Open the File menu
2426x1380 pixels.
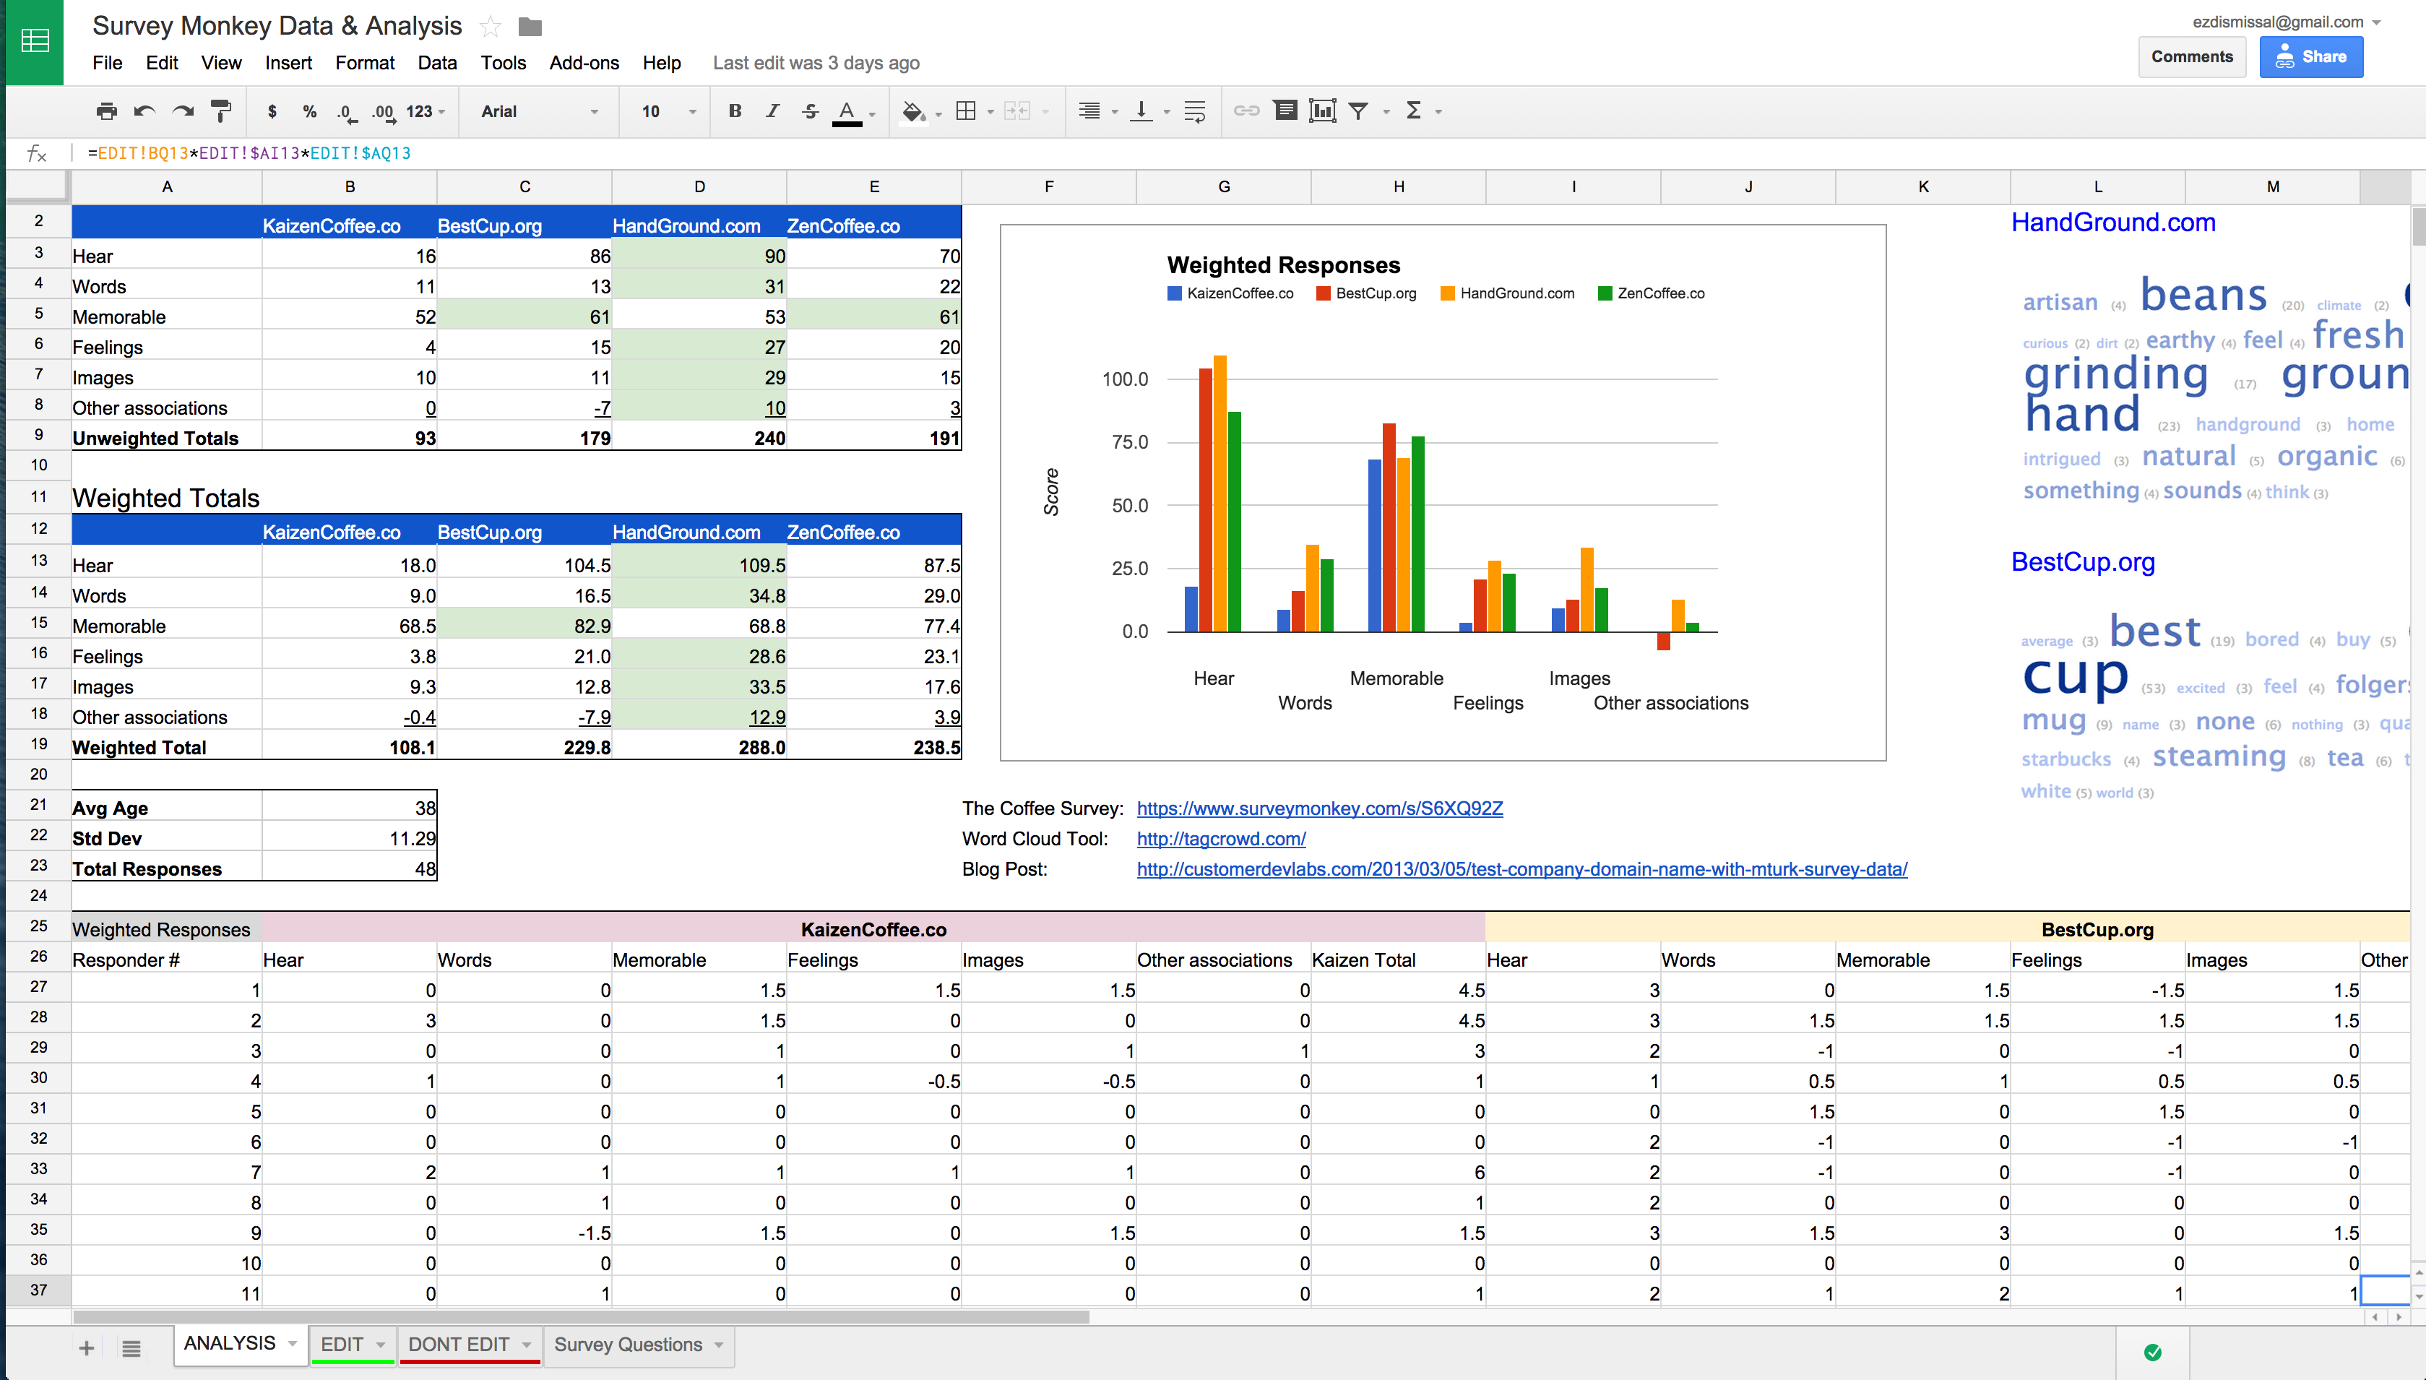(107, 63)
